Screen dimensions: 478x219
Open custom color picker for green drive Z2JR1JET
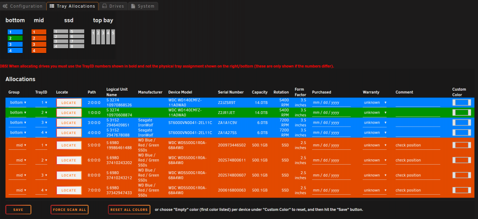(x=462, y=113)
